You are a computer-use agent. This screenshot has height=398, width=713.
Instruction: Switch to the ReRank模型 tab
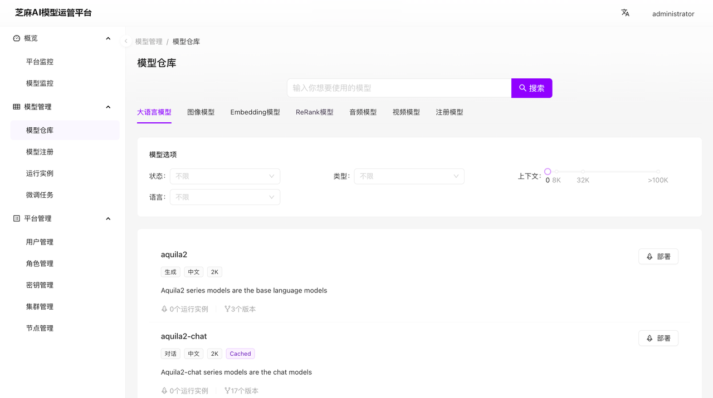(x=315, y=112)
